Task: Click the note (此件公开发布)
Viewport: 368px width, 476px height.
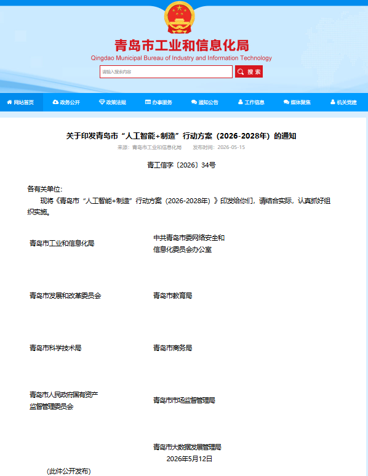Action: tap(68, 471)
